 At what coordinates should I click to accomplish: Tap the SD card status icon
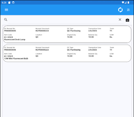click(x=9, y=3)
